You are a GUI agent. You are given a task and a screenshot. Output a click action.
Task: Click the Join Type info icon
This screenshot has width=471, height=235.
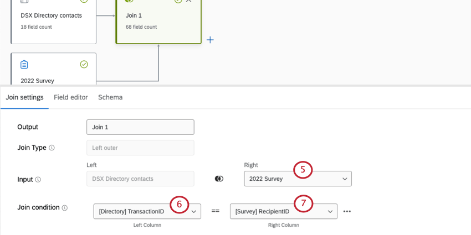coord(52,148)
